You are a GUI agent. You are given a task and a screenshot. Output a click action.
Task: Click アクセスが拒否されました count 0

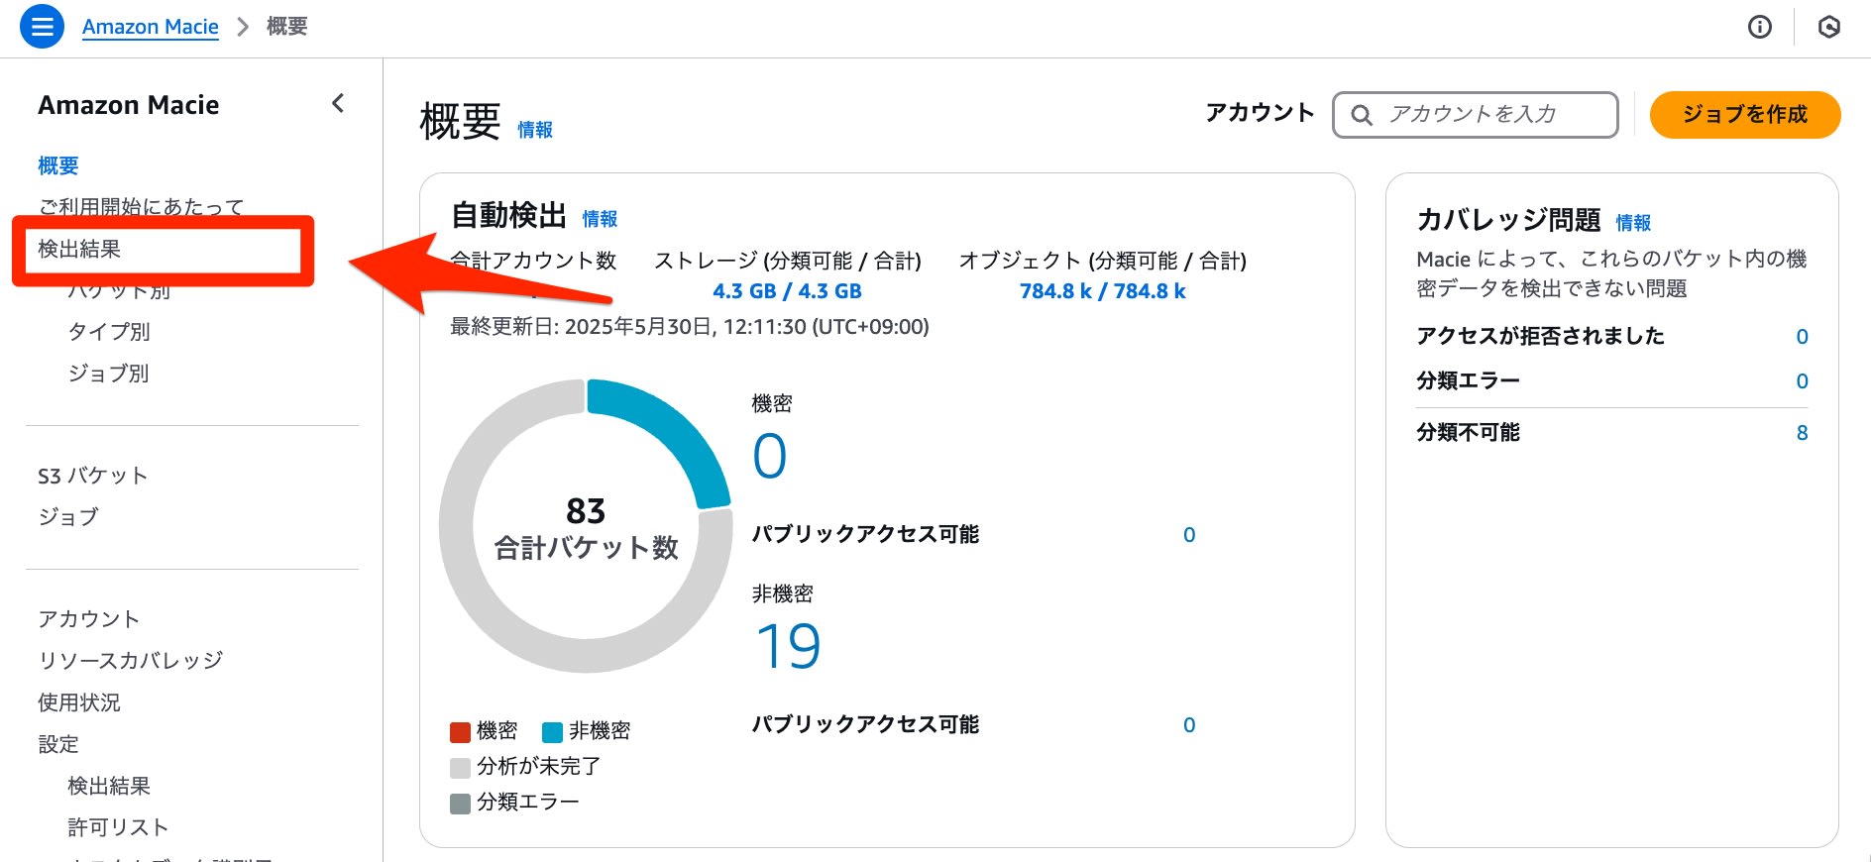point(1802,337)
